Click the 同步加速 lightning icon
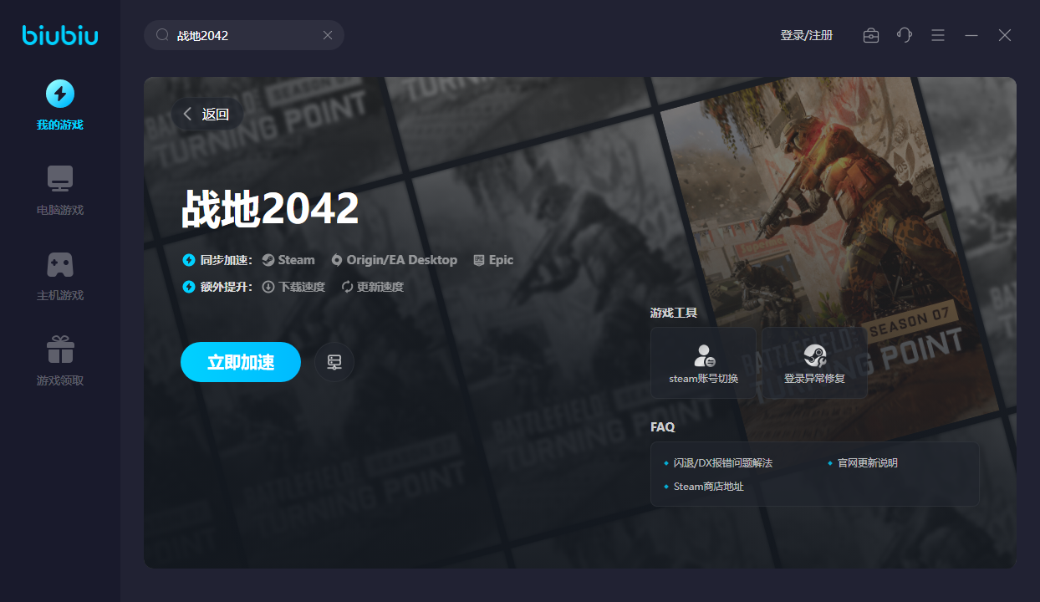This screenshot has height=602, width=1040. pos(189,260)
